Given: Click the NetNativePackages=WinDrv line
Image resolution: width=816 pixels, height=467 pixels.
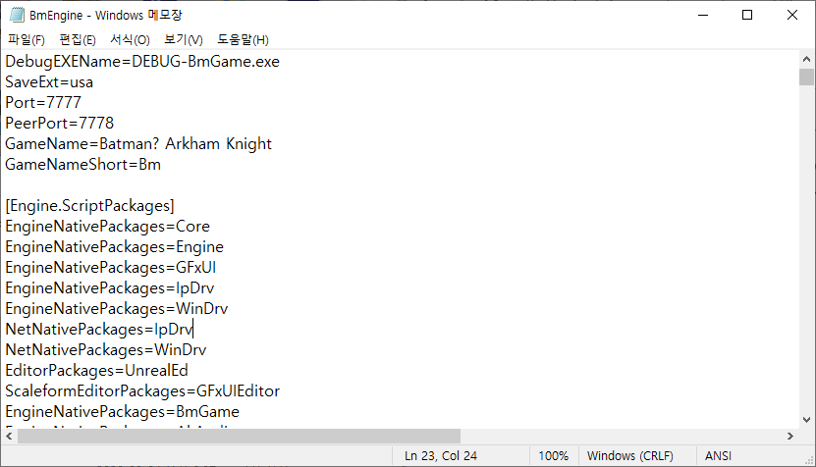Looking at the screenshot, I should [x=106, y=350].
